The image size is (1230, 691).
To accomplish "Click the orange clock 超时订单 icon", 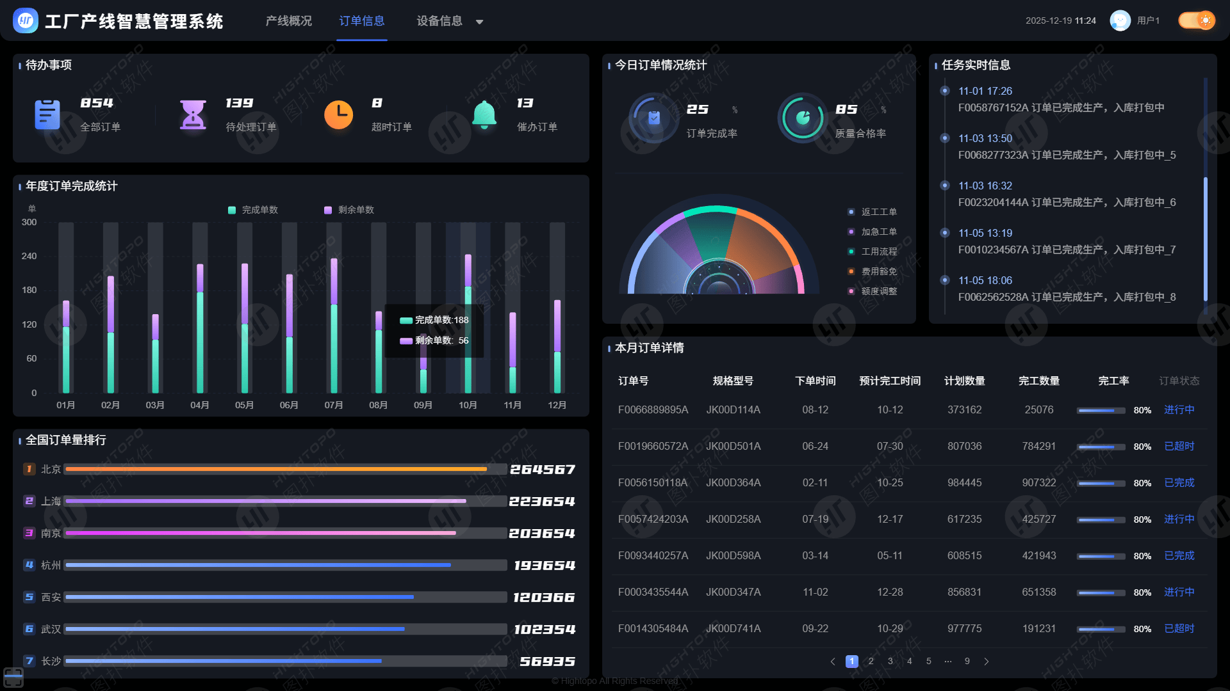I will 338,115.
